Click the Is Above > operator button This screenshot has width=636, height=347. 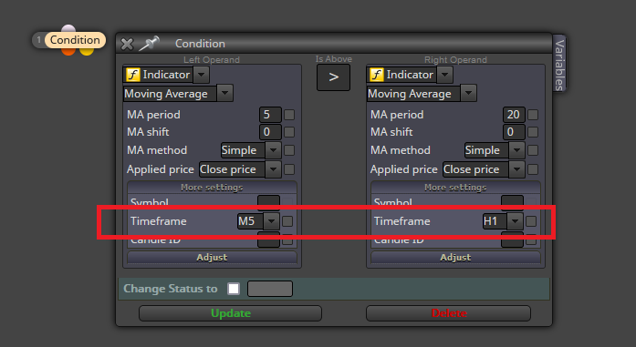333,77
